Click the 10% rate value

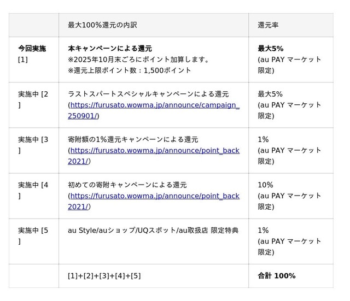265,185
